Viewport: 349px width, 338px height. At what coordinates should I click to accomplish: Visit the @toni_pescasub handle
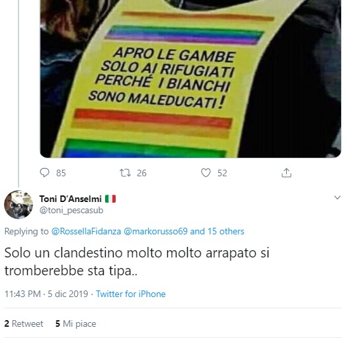tap(71, 210)
